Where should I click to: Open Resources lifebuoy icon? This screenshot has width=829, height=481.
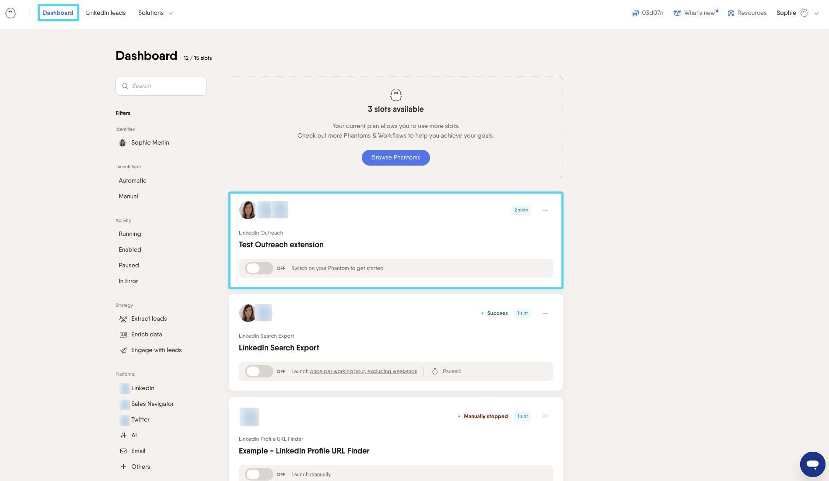tap(731, 13)
